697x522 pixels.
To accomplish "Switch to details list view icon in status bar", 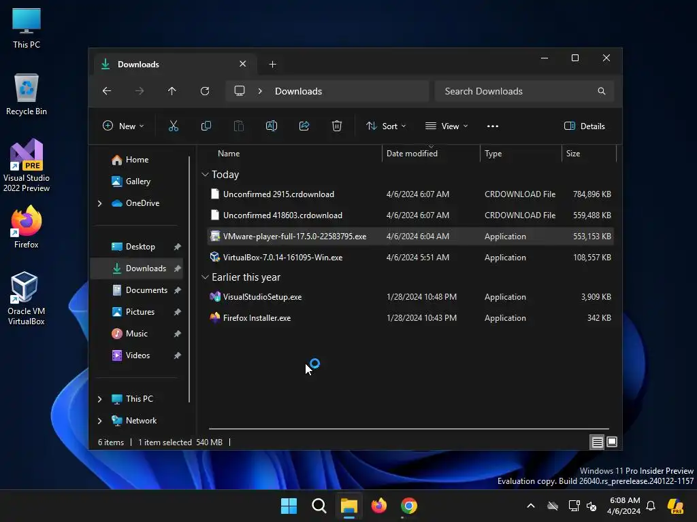I will pos(597,442).
